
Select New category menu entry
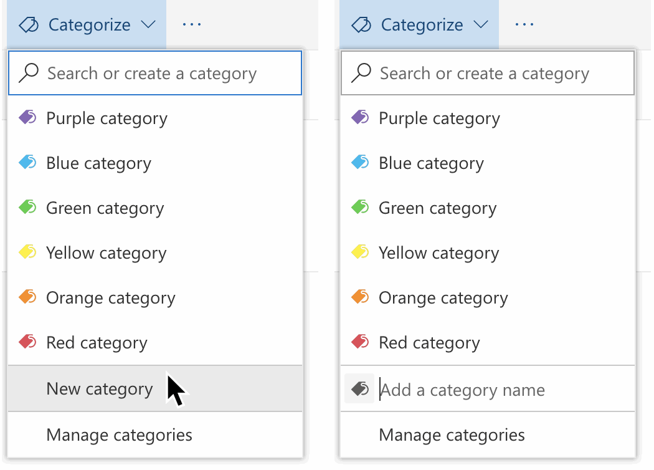(x=99, y=388)
